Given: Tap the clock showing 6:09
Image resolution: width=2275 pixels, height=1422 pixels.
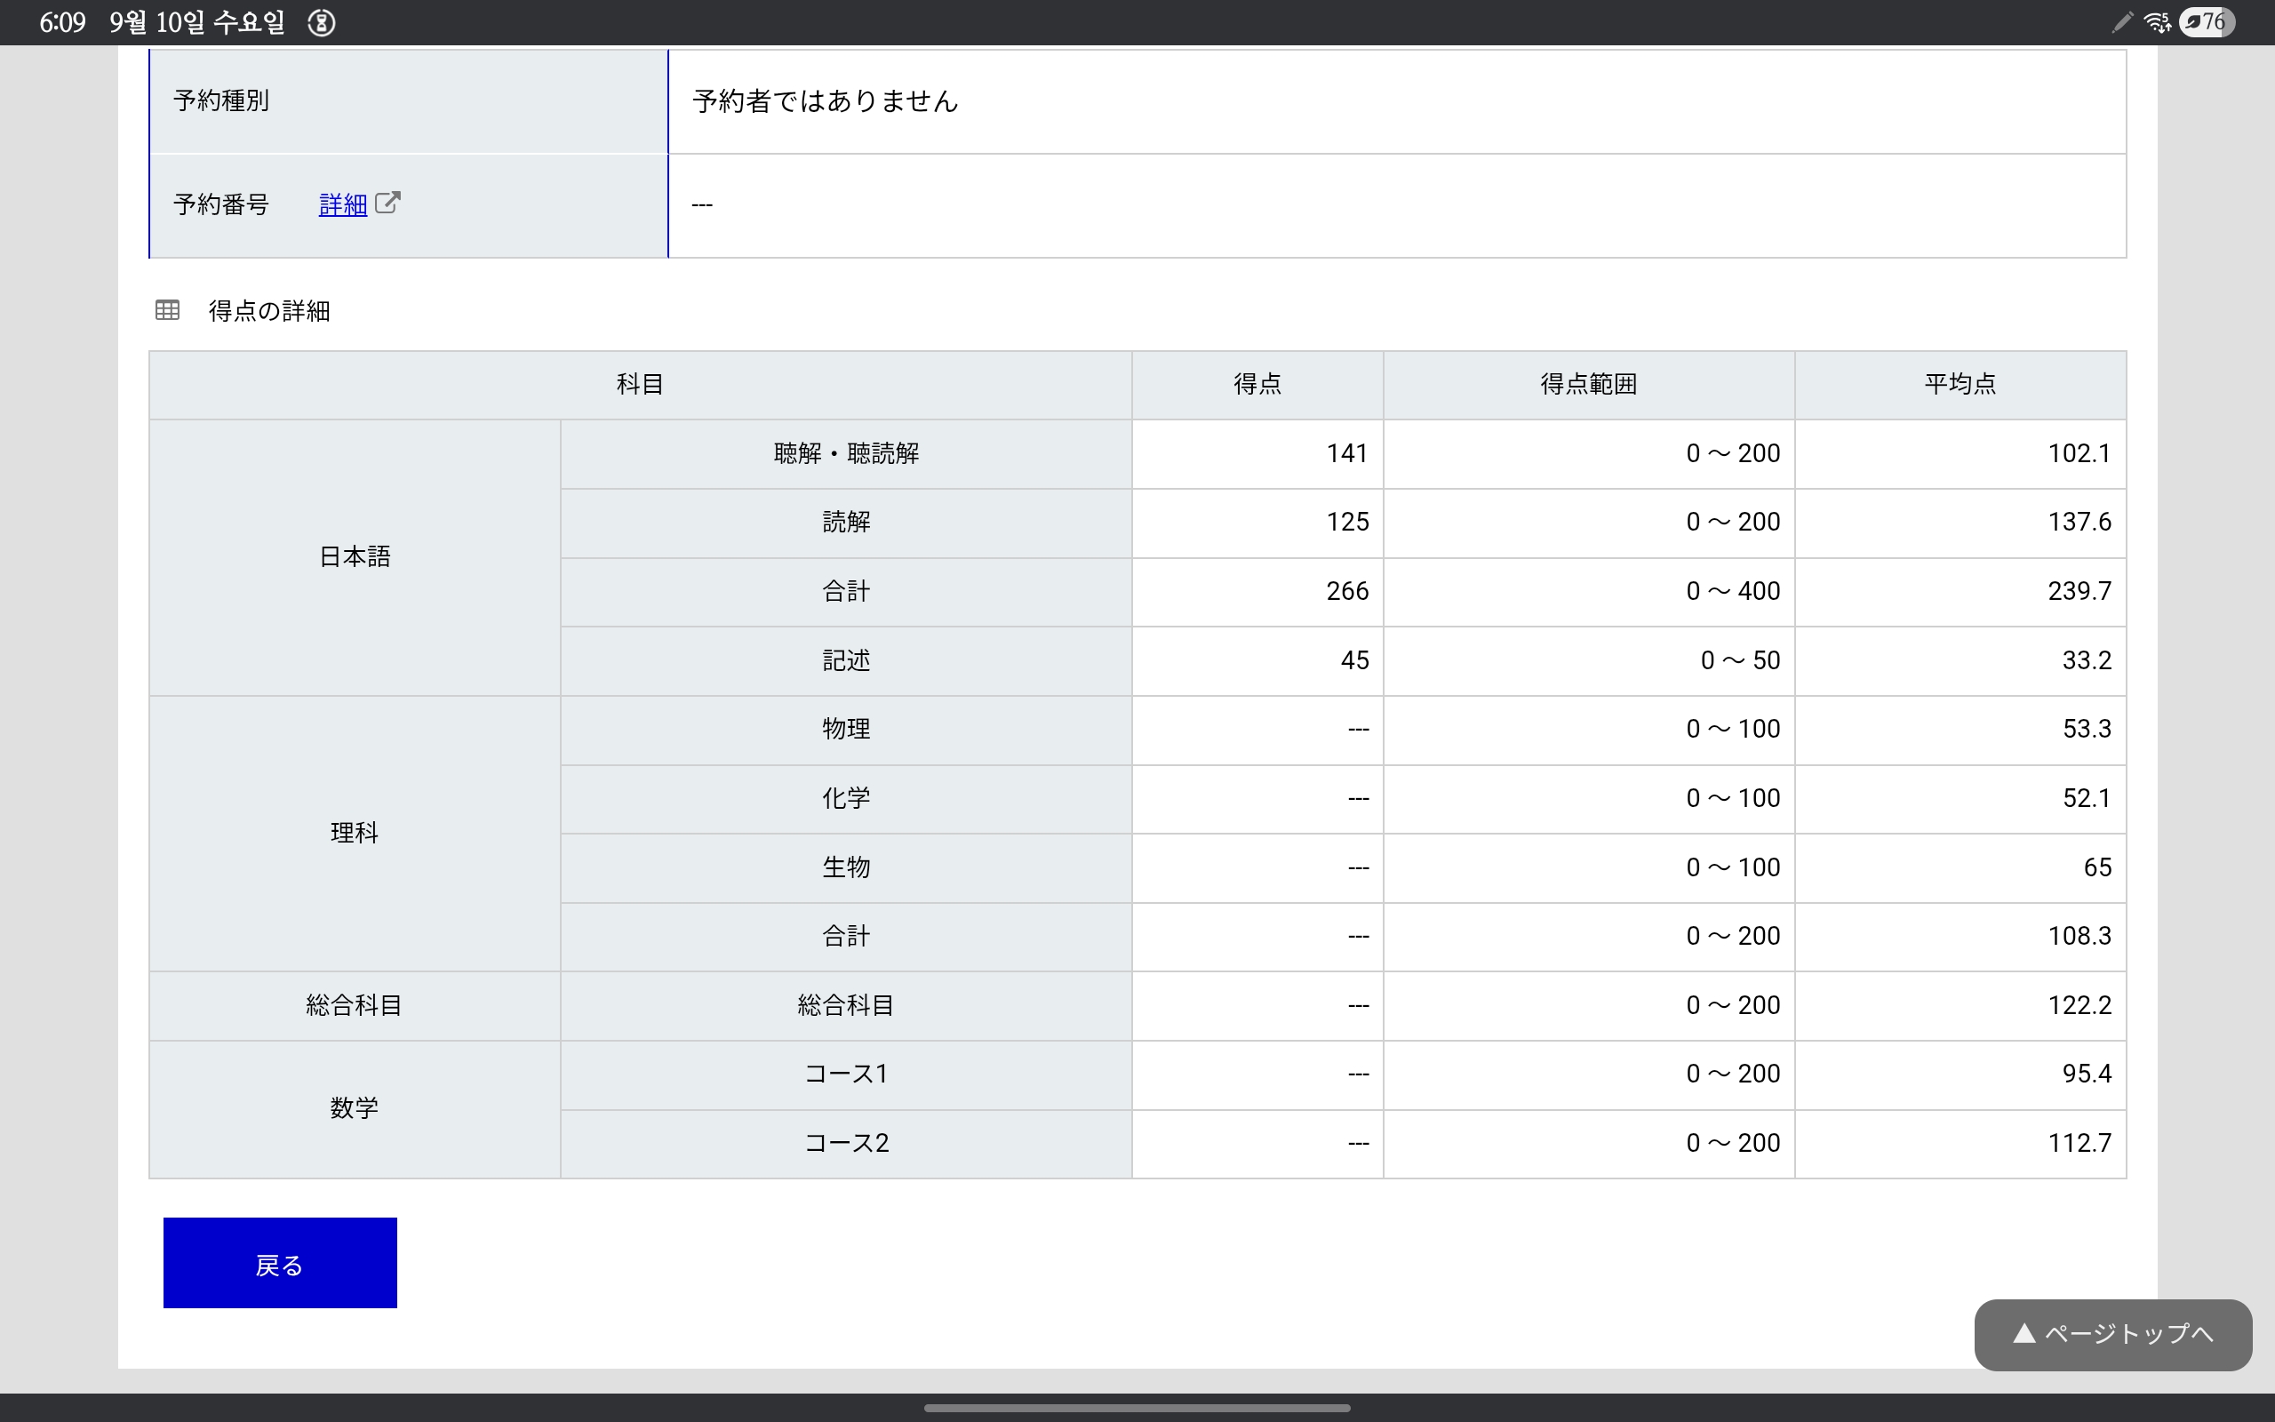Looking at the screenshot, I should coord(62,22).
